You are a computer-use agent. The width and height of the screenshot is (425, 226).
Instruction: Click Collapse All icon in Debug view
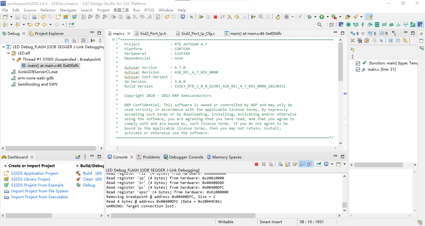[x=67, y=40]
